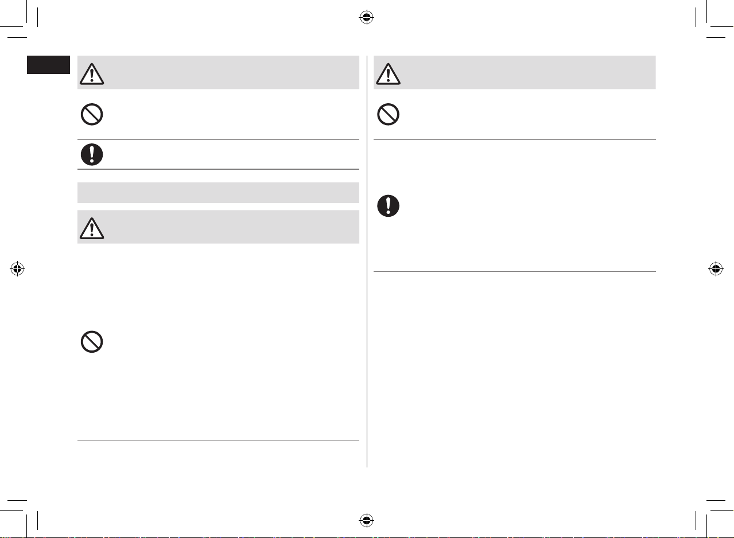Click the horizontal rule below the right exclamation section
734x538 pixels.
pyautogui.click(x=515, y=272)
